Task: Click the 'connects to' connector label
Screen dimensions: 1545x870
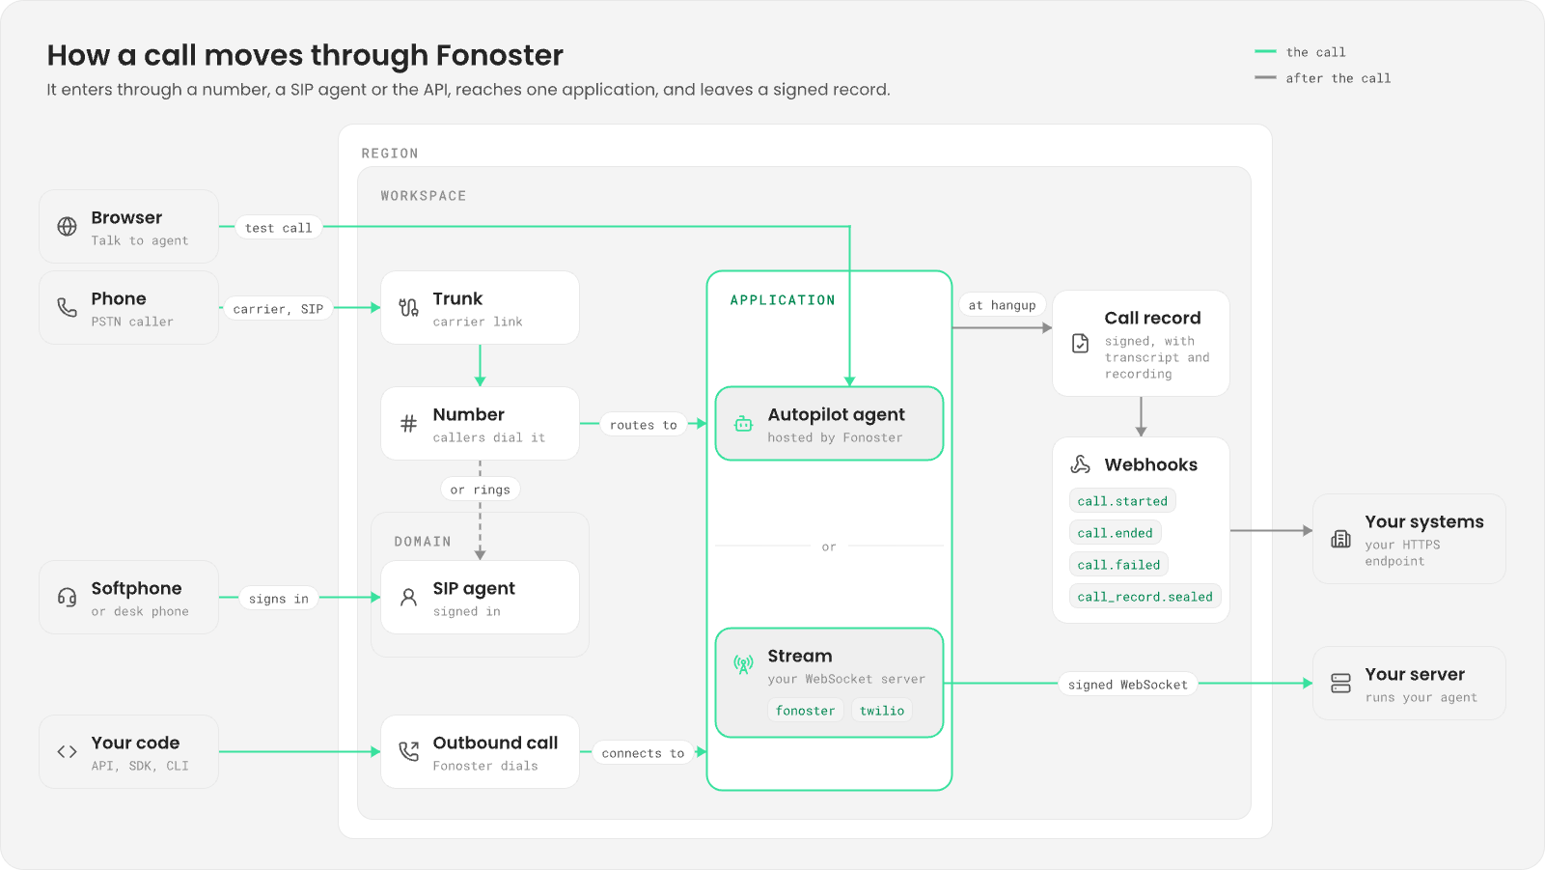Action: pyautogui.click(x=644, y=753)
